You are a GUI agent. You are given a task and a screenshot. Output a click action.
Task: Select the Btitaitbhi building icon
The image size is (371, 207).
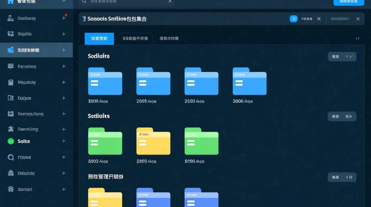(x=10, y=173)
